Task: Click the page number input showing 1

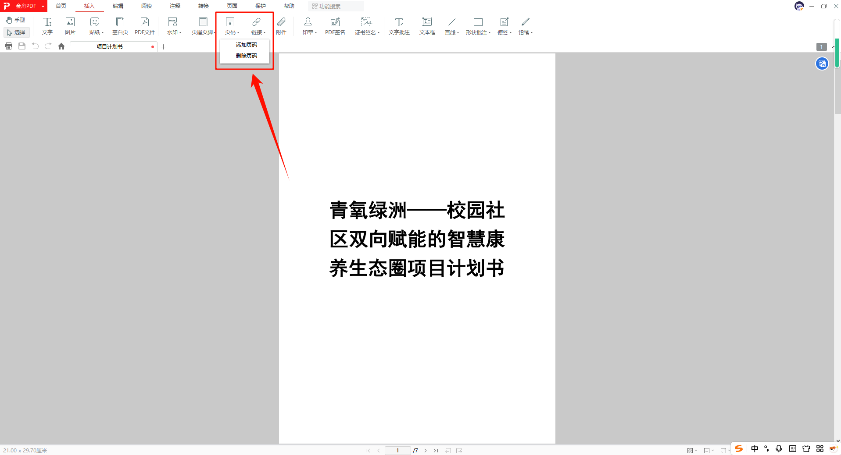Action: [397, 450]
